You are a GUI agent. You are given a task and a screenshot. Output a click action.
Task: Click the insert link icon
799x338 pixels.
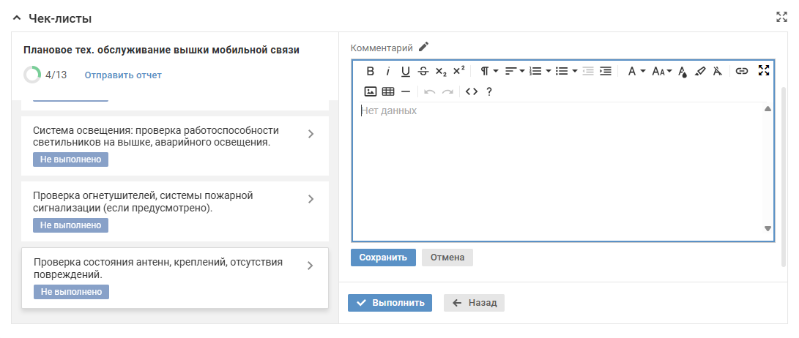741,71
